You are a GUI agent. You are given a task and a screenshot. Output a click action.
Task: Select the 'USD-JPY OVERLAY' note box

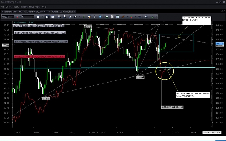click(x=193, y=96)
